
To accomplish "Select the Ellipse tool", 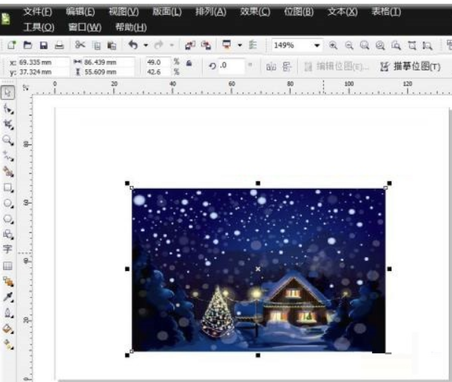I will coord(8,204).
